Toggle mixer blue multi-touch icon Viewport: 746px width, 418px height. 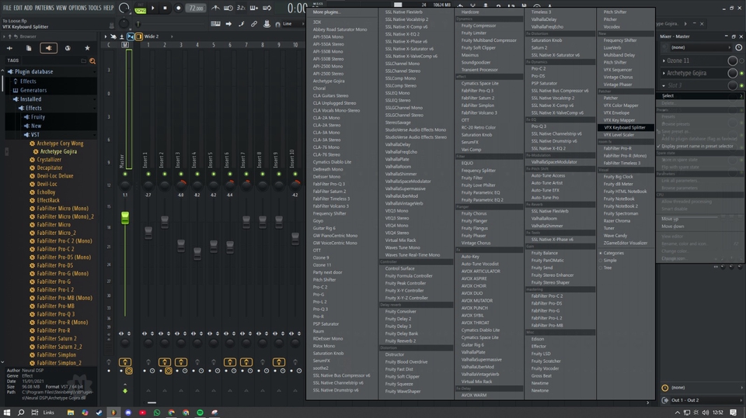[x=131, y=36]
